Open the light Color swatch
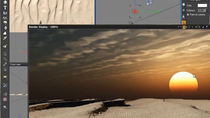Screen dimensions: 210x118 (202, 6)
